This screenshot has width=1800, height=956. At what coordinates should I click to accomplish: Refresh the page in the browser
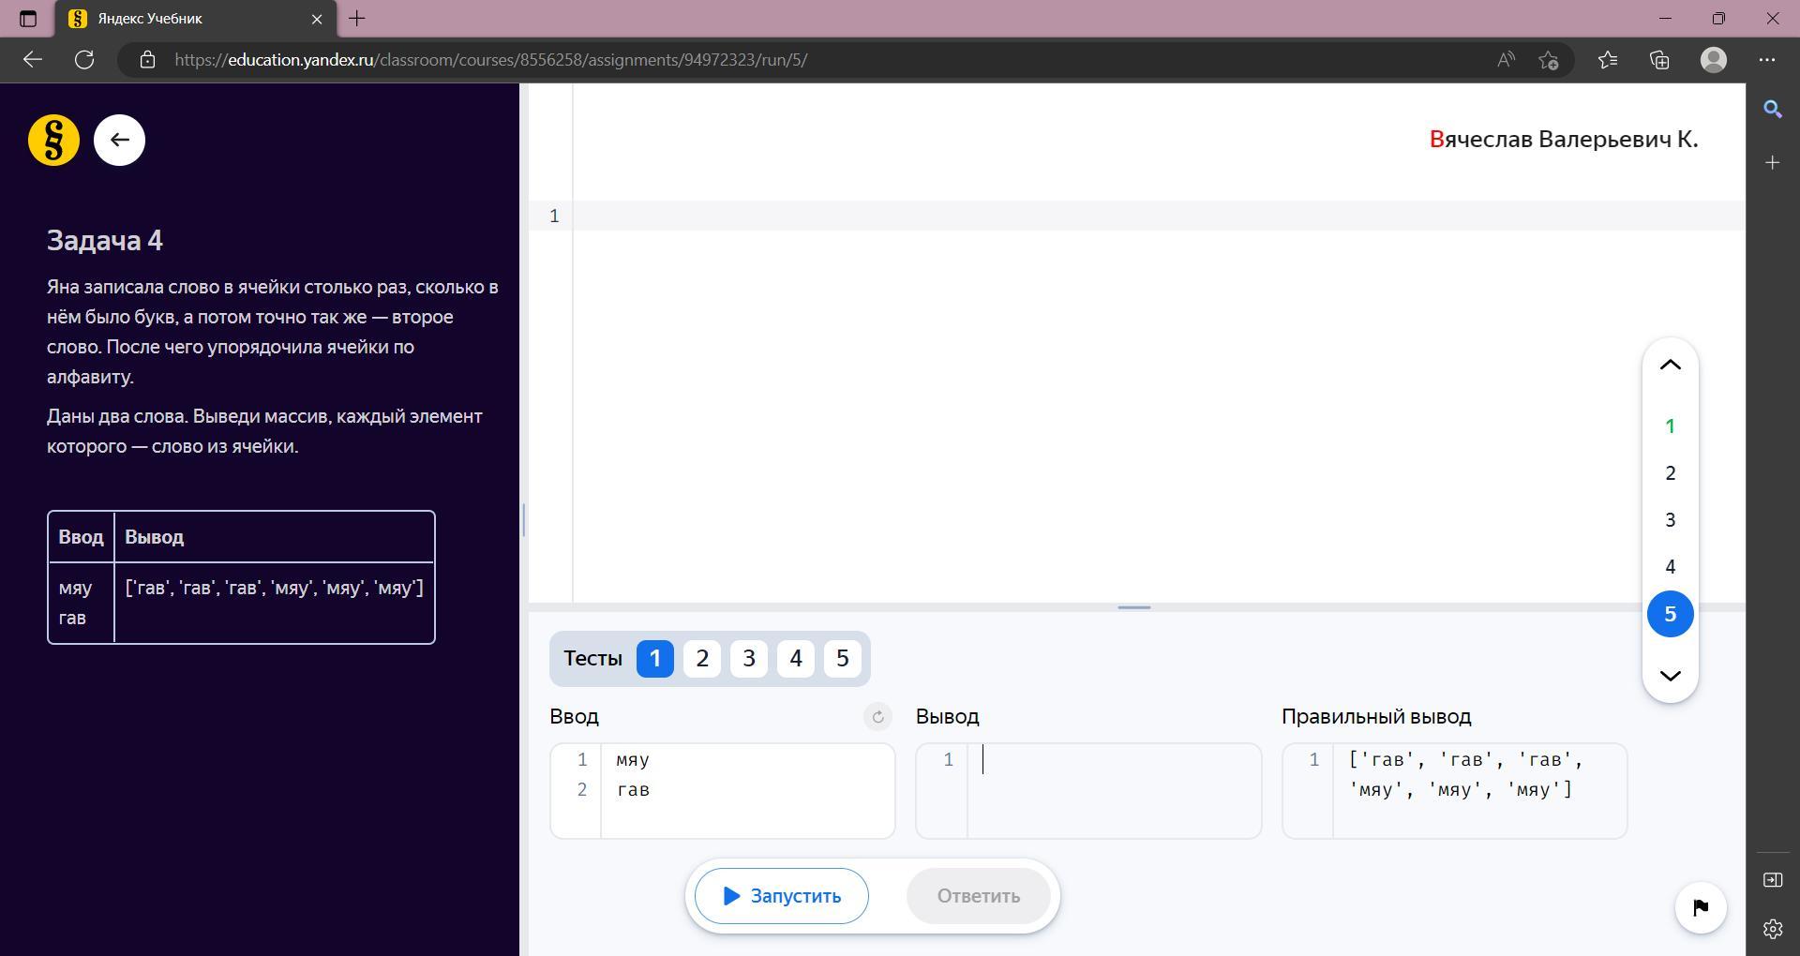[x=84, y=60]
